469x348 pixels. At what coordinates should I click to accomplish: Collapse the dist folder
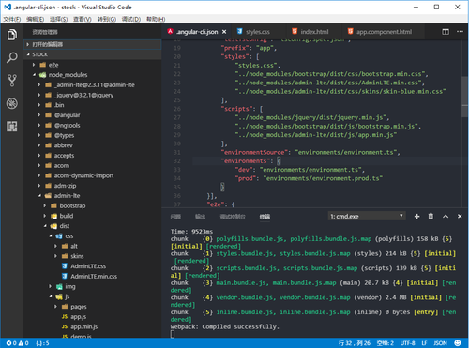[x=93, y=226]
